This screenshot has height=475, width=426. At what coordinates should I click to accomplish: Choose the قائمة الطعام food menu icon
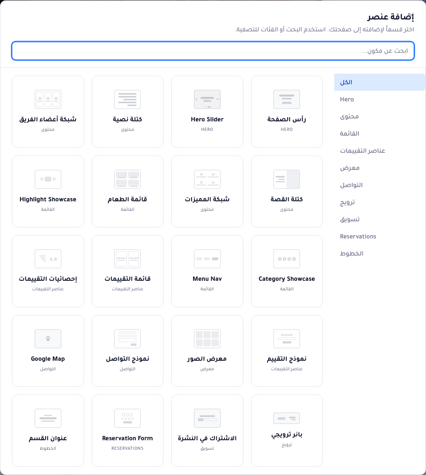(x=127, y=179)
